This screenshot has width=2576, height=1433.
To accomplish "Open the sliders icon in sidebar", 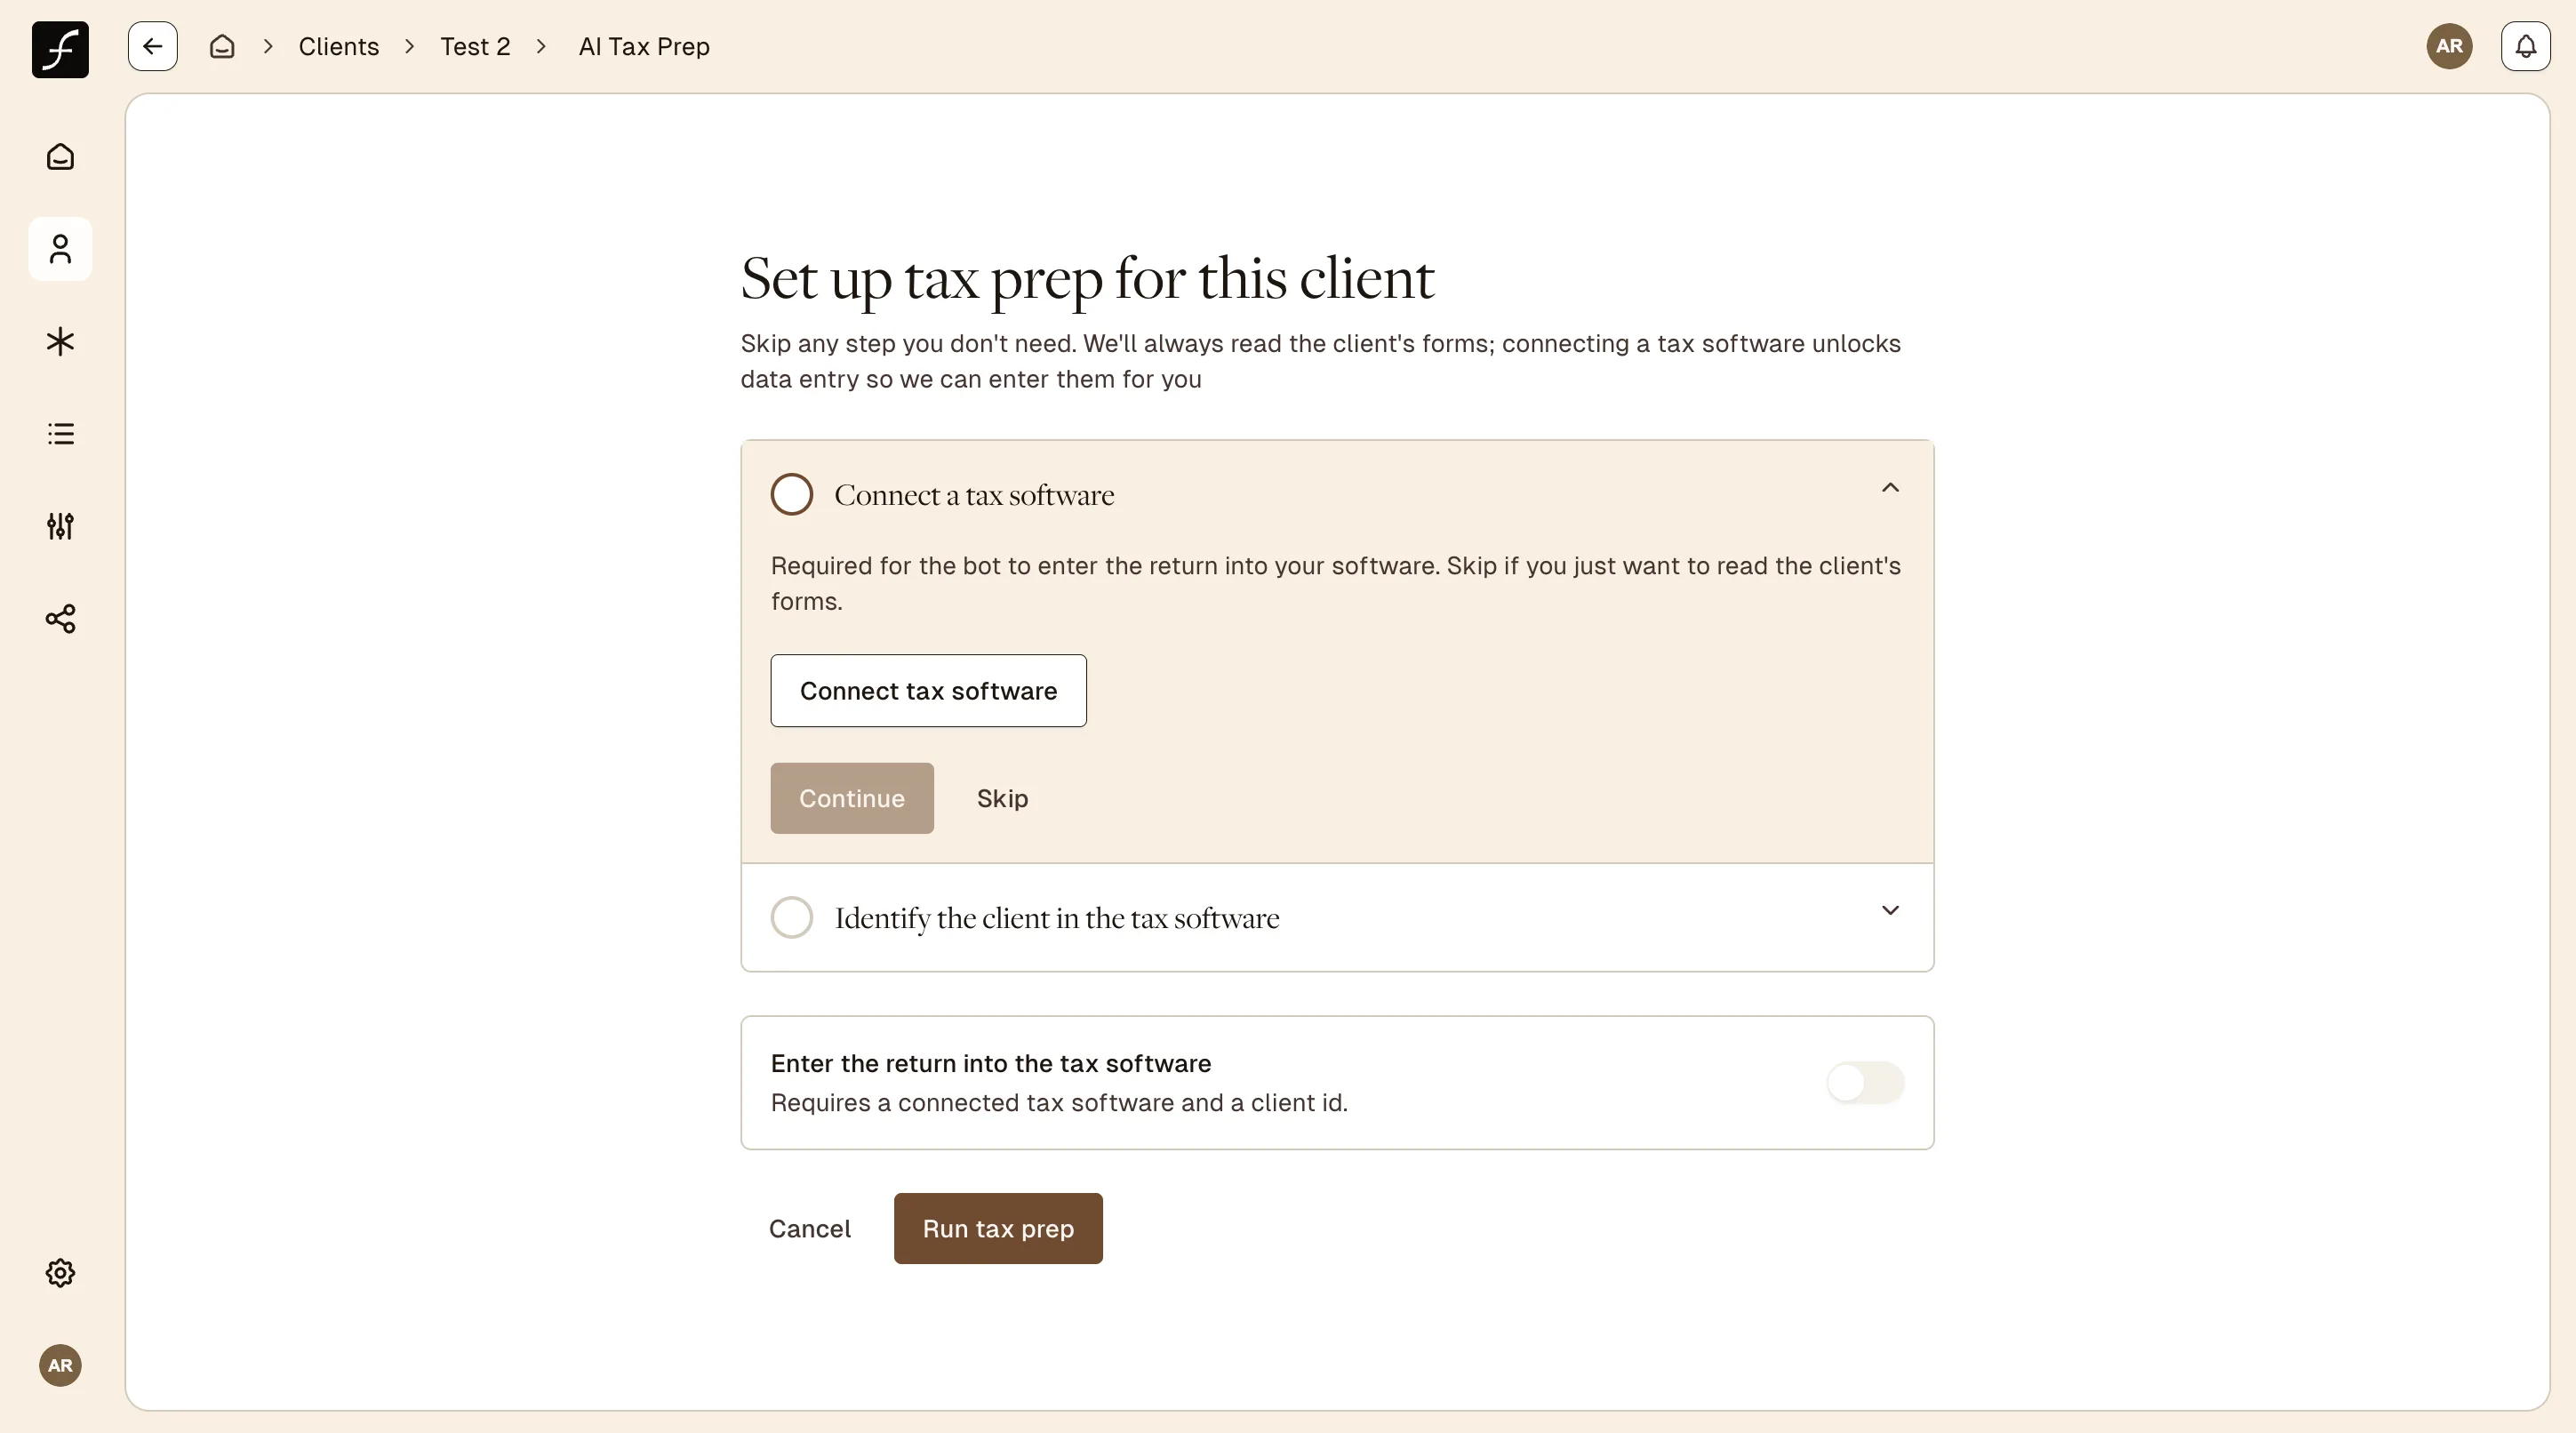I will tap(60, 526).
